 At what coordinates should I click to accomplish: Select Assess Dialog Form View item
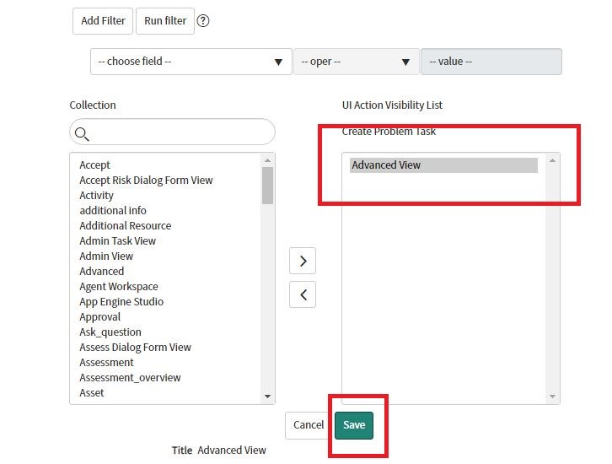click(x=135, y=348)
